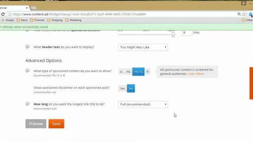Select the R content rating
Screen dimensions: 253x142
[147, 72]
